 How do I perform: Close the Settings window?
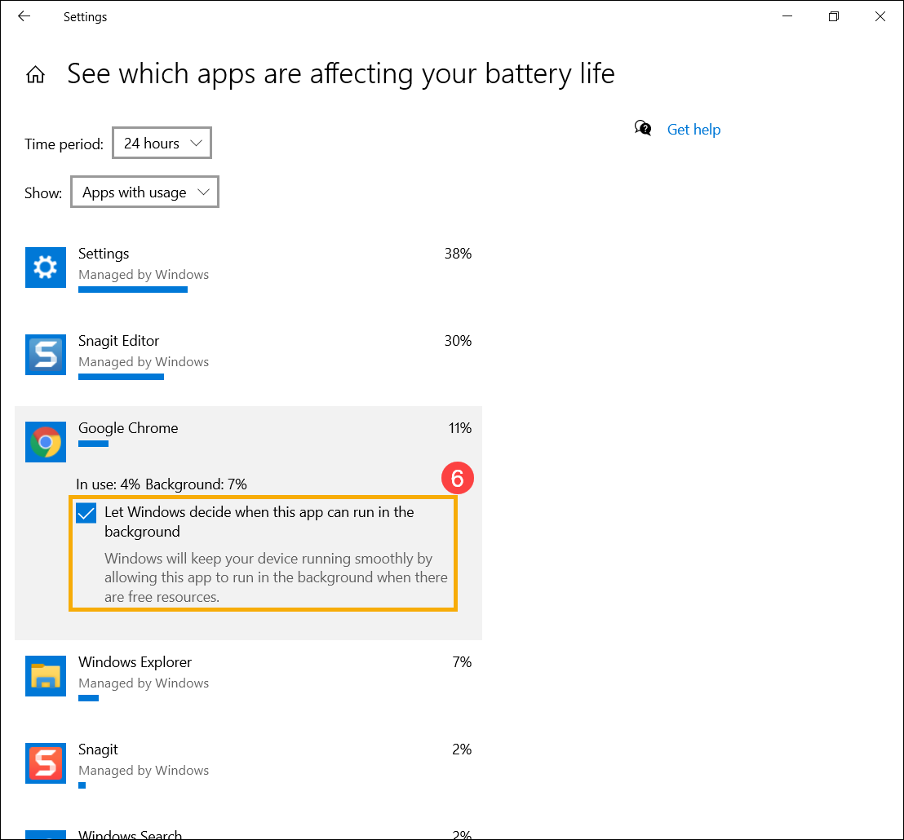(x=880, y=16)
